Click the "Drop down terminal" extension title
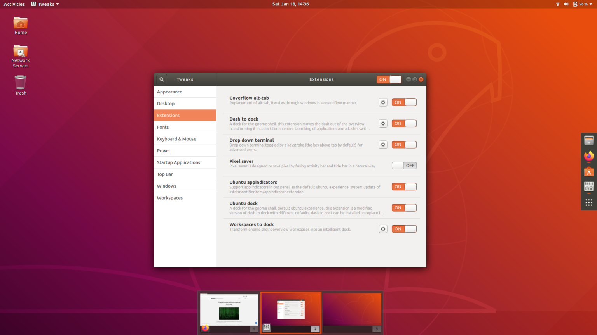The width and height of the screenshot is (597, 335). [x=251, y=140]
